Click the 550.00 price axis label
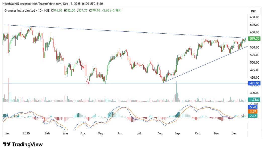The height and width of the screenshot is (152, 264). 254,47
